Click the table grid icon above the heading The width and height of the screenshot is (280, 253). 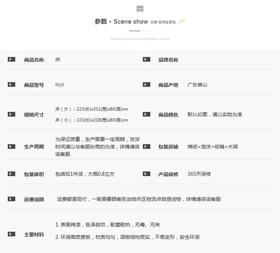(x=140, y=9)
